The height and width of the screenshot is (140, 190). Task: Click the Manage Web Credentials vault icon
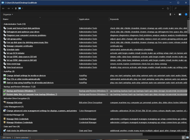click(5, 119)
